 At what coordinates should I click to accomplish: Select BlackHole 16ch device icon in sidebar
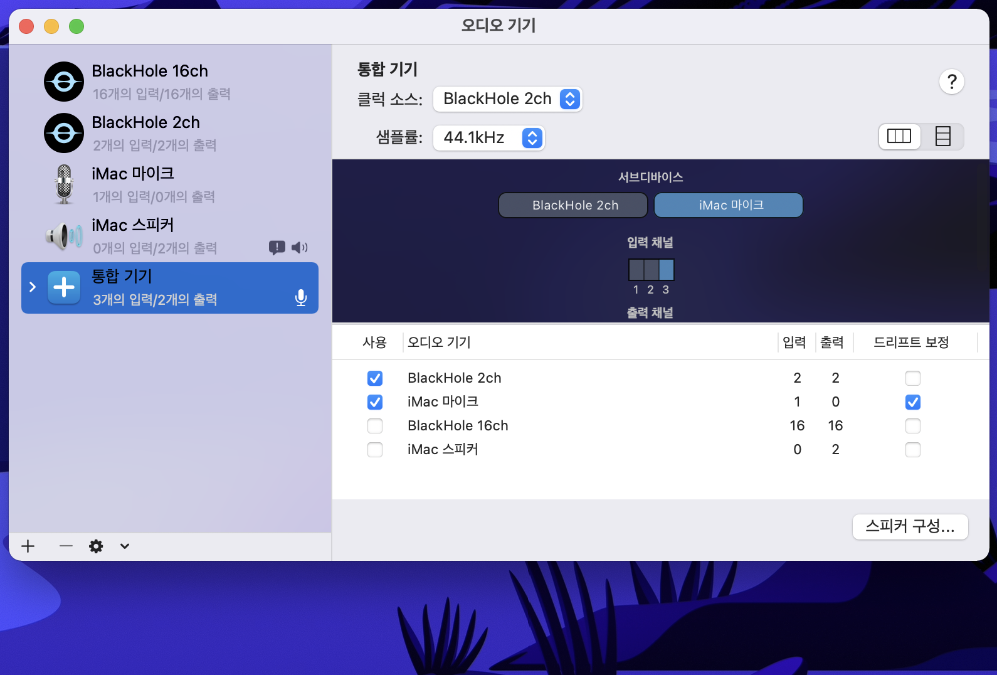pos(64,82)
